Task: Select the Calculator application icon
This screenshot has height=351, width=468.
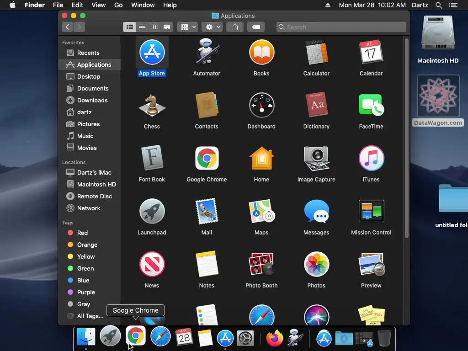Action: [x=316, y=52]
